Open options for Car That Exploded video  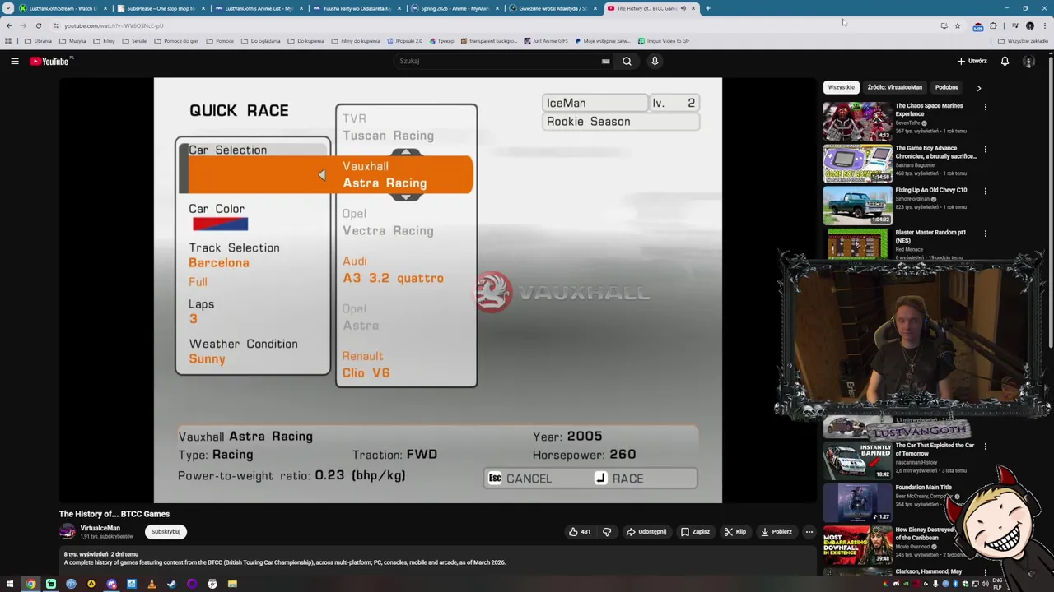click(x=985, y=446)
